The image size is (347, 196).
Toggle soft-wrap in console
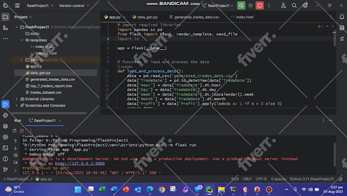15,155
